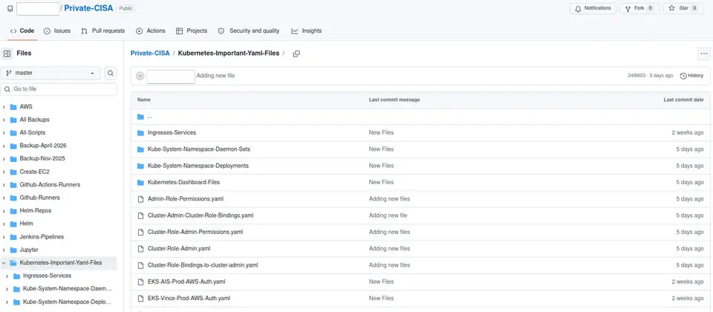Click the repository icon beside Private-CISA
Viewport: 713px width, 312px height.
click(10, 9)
